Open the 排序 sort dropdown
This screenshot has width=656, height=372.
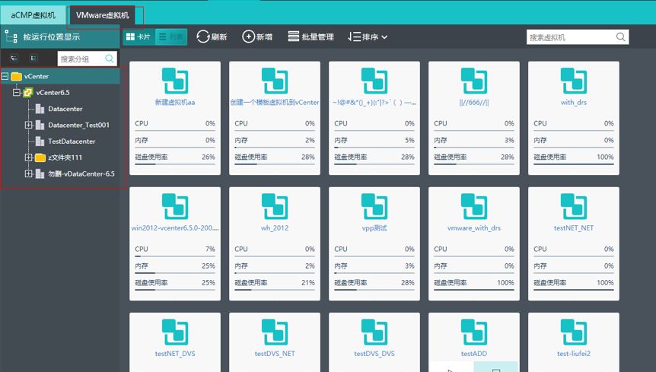coord(368,37)
